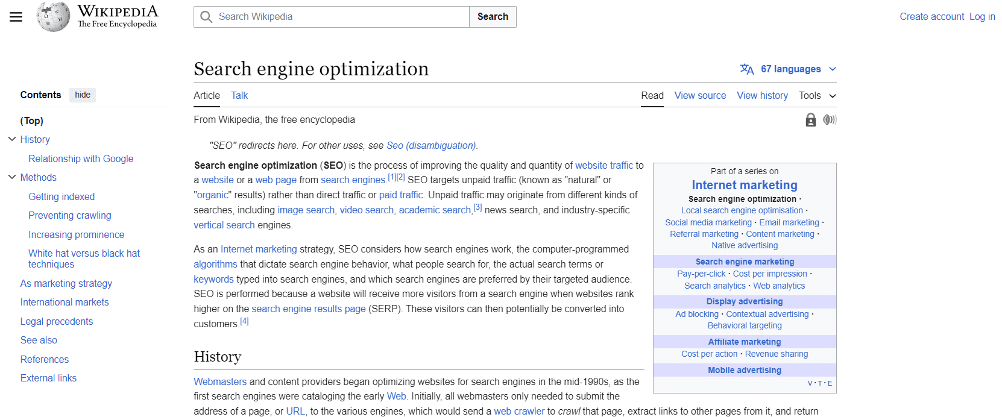Jump to Preventing crawling section
Screen dimensions: 1002x417
[x=70, y=215]
